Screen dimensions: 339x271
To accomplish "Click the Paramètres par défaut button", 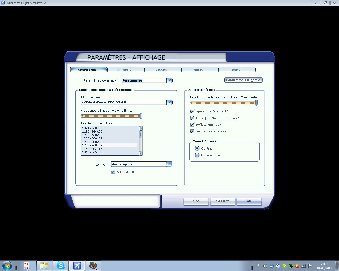I will click(243, 80).
